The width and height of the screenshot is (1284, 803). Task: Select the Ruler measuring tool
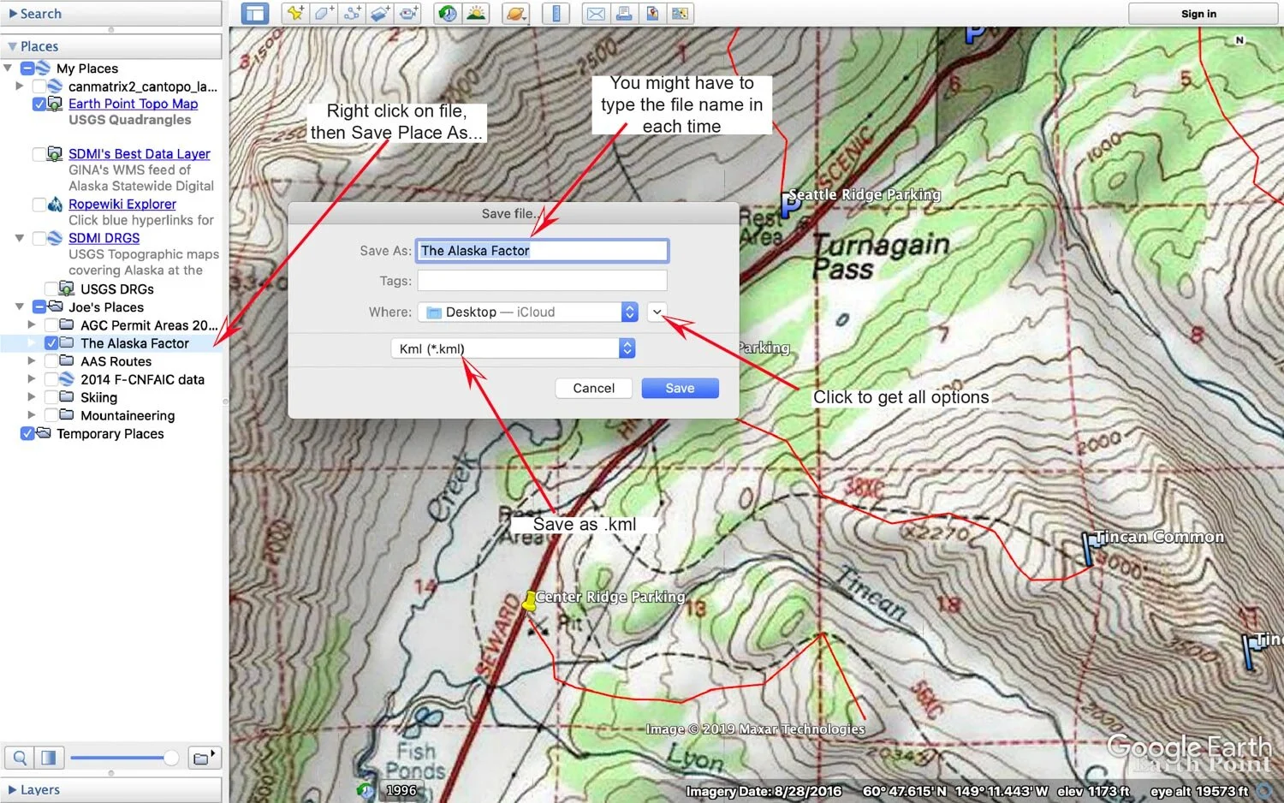pyautogui.click(x=556, y=13)
